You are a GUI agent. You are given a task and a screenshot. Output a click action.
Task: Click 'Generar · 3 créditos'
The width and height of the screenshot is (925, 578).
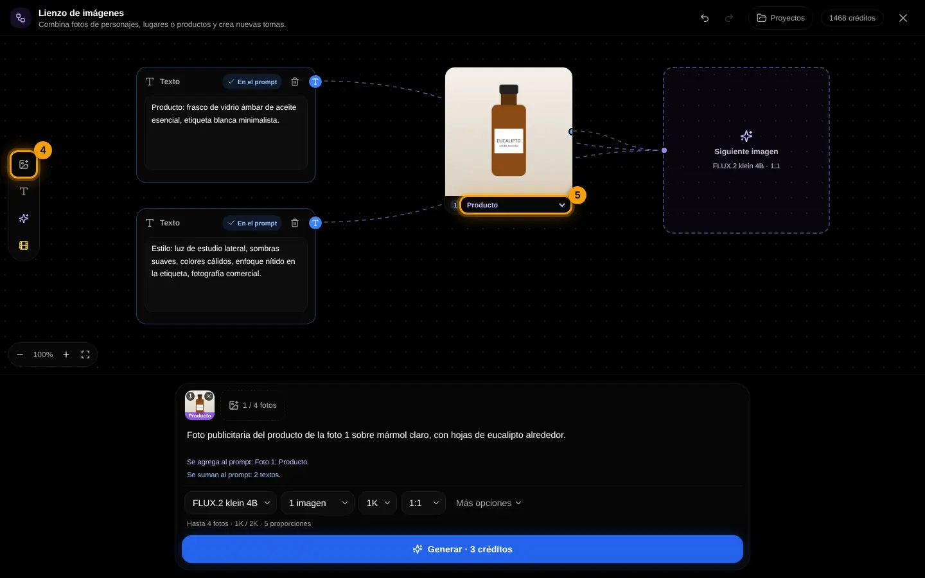click(x=463, y=549)
